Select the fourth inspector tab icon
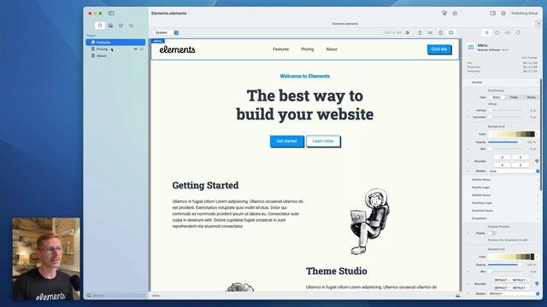547x307 pixels. [518, 32]
